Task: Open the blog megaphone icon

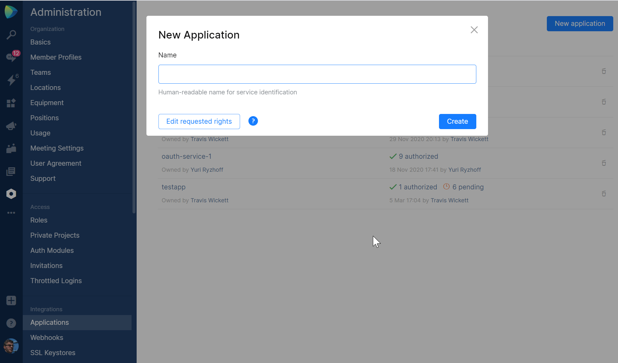Action: (11, 126)
